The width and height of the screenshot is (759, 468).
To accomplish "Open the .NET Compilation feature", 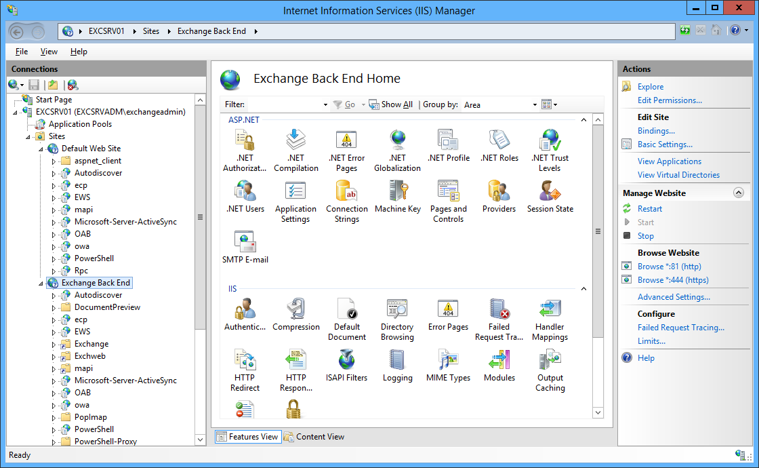I will coord(295,151).
